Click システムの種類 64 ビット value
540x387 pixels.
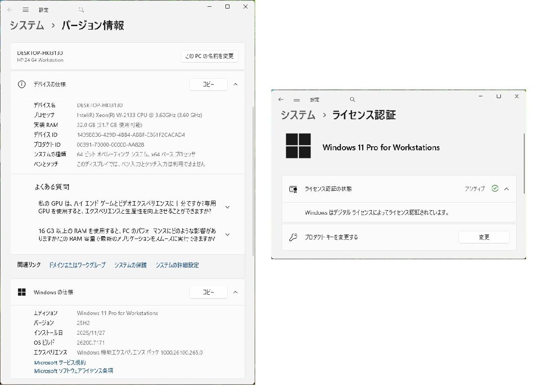[136, 154]
